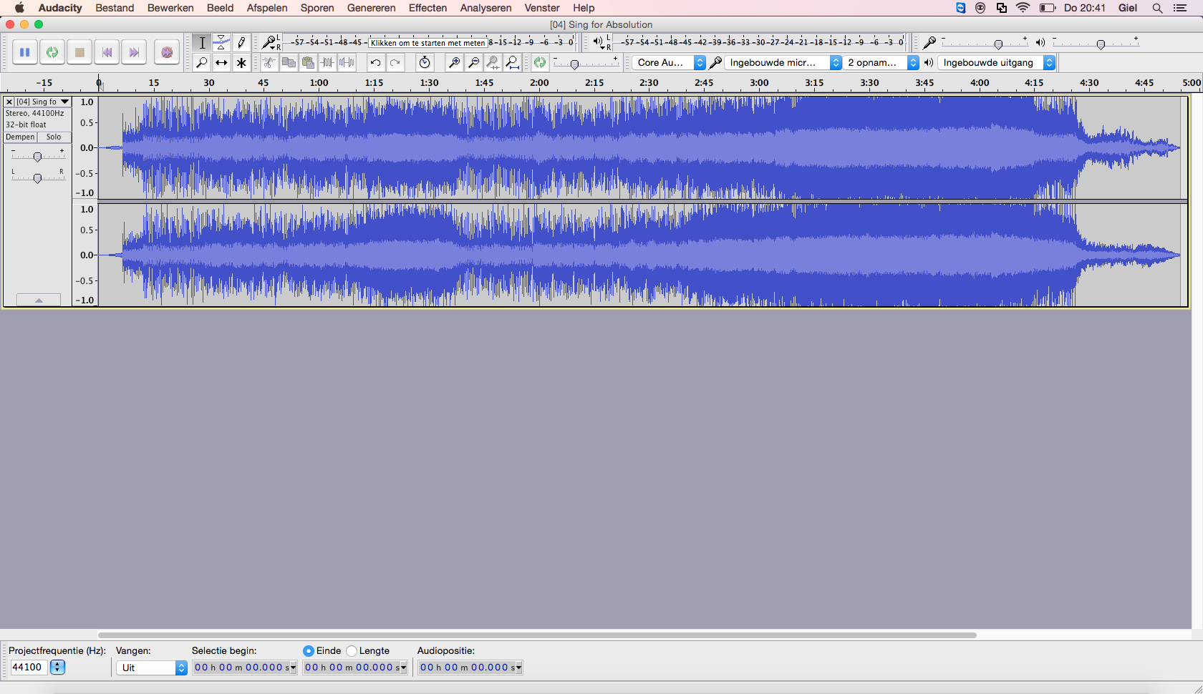Toggle Dempen (mute) on the track

[20, 137]
